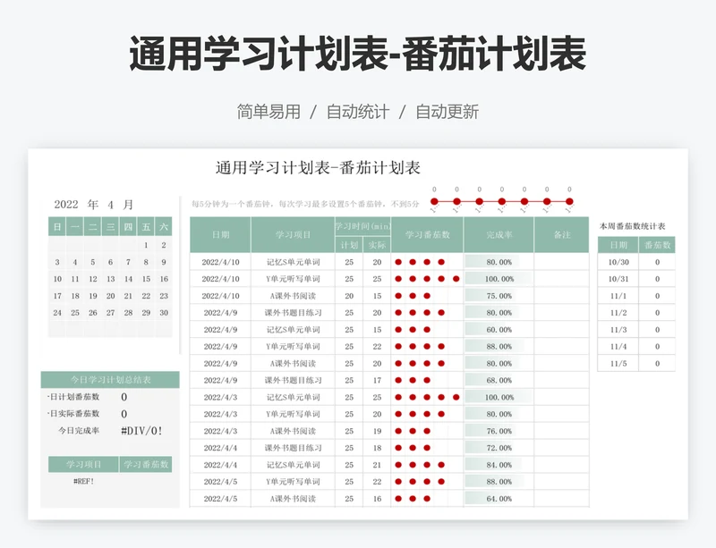
Task: Select the 10/30 row in weekly statistics
Action: (636, 262)
